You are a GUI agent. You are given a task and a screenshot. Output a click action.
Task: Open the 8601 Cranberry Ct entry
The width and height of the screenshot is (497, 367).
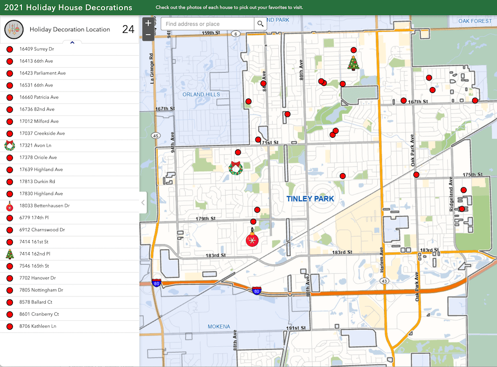(70, 314)
